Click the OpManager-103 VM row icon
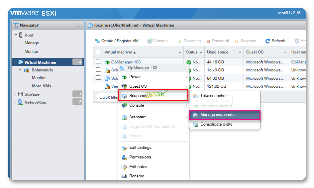Image resolution: width=314 pixels, height=188 pixels. [107, 62]
